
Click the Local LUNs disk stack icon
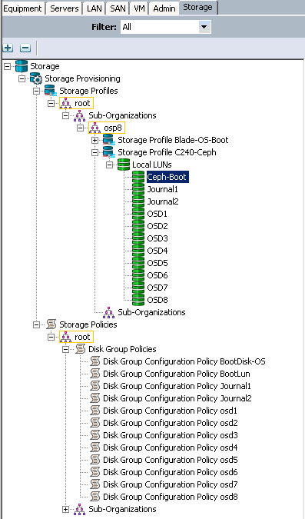124,165
